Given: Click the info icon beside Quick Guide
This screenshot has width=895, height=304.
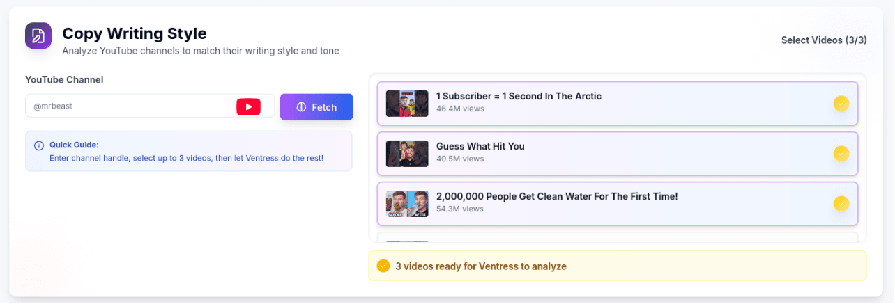Looking at the screenshot, I should (39, 145).
